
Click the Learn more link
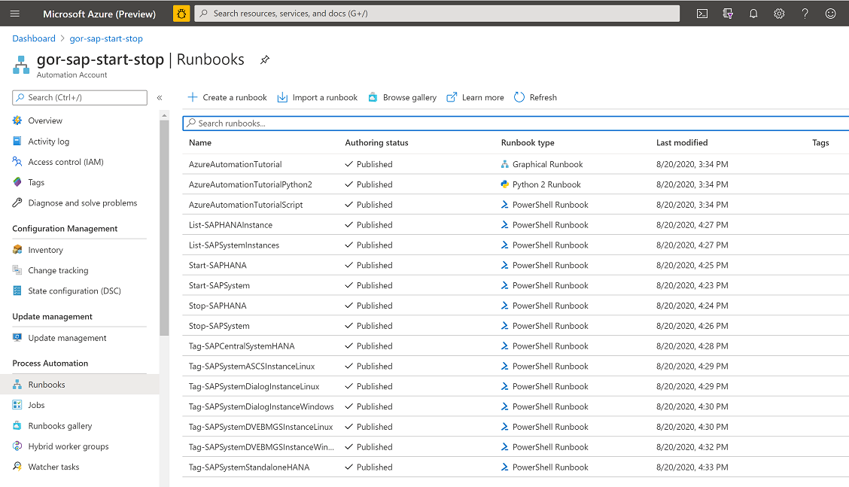coord(476,98)
